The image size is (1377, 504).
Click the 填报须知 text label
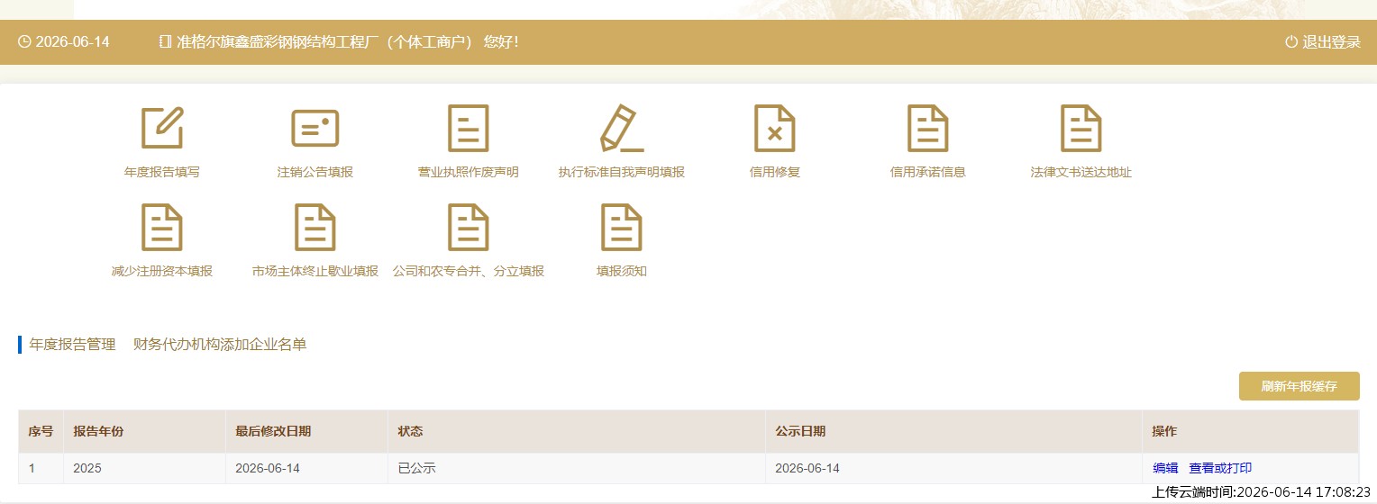(x=622, y=271)
